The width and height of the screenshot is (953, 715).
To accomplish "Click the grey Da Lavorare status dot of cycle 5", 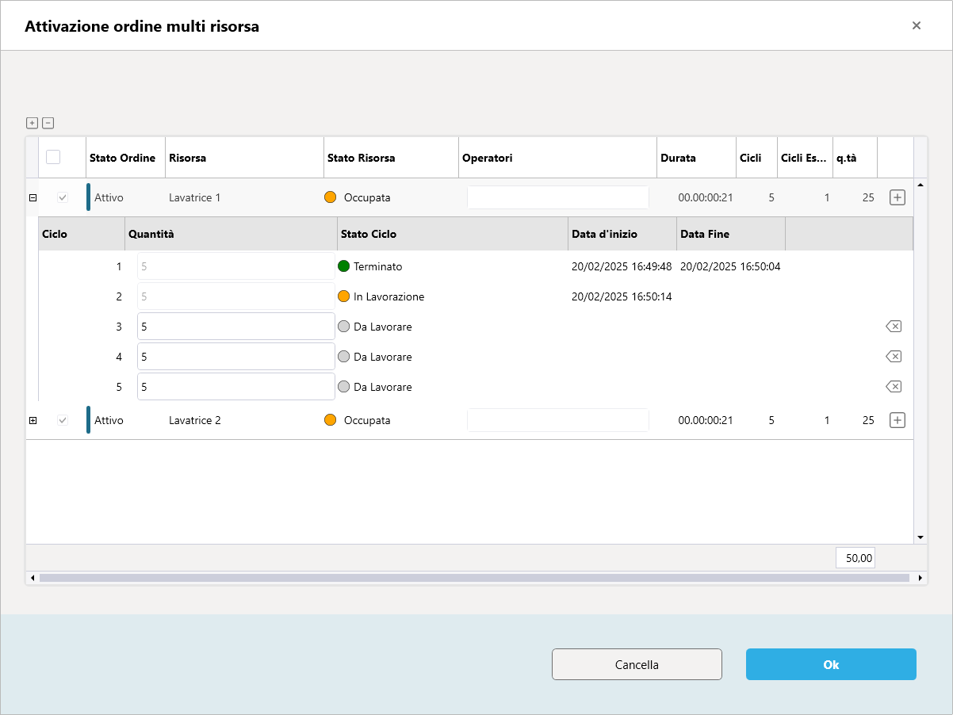I will pos(344,387).
